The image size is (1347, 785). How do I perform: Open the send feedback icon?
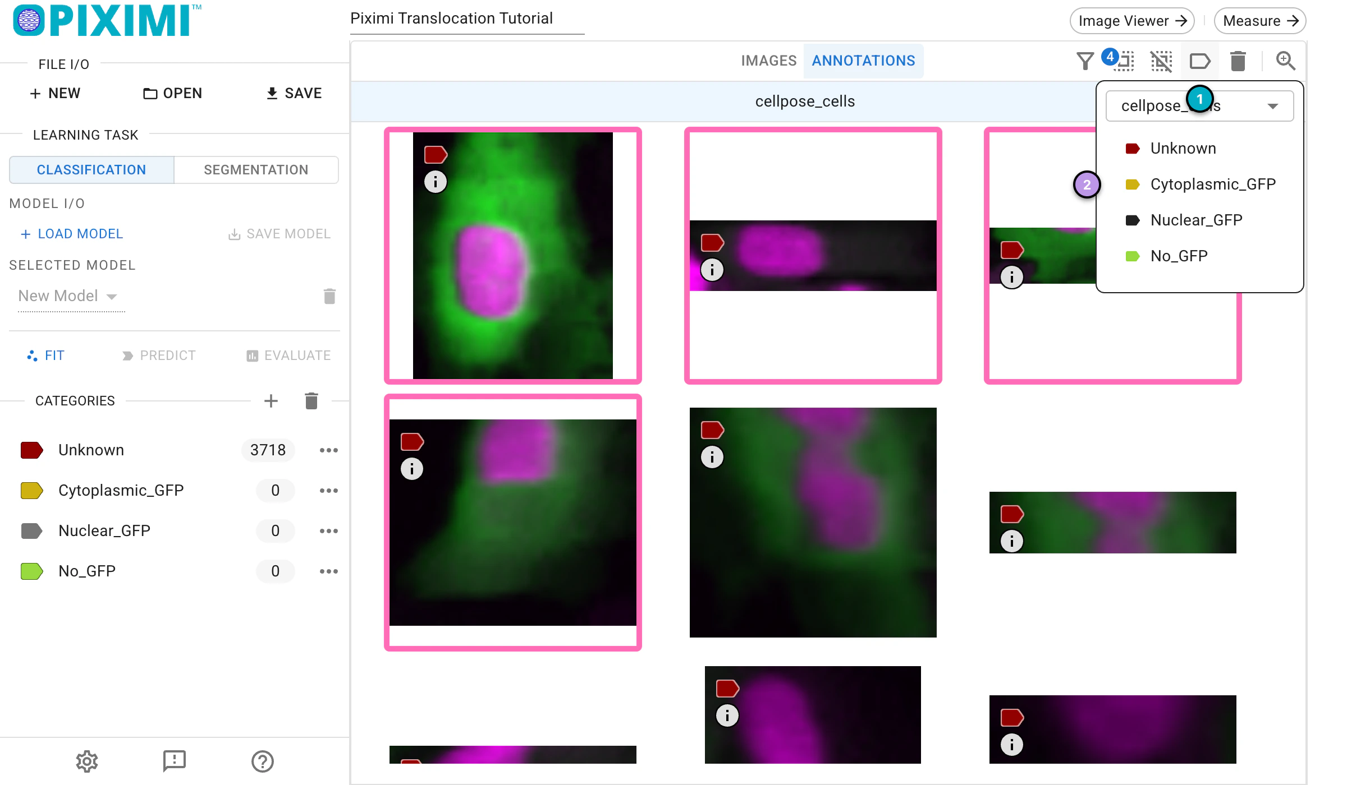[x=175, y=761]
